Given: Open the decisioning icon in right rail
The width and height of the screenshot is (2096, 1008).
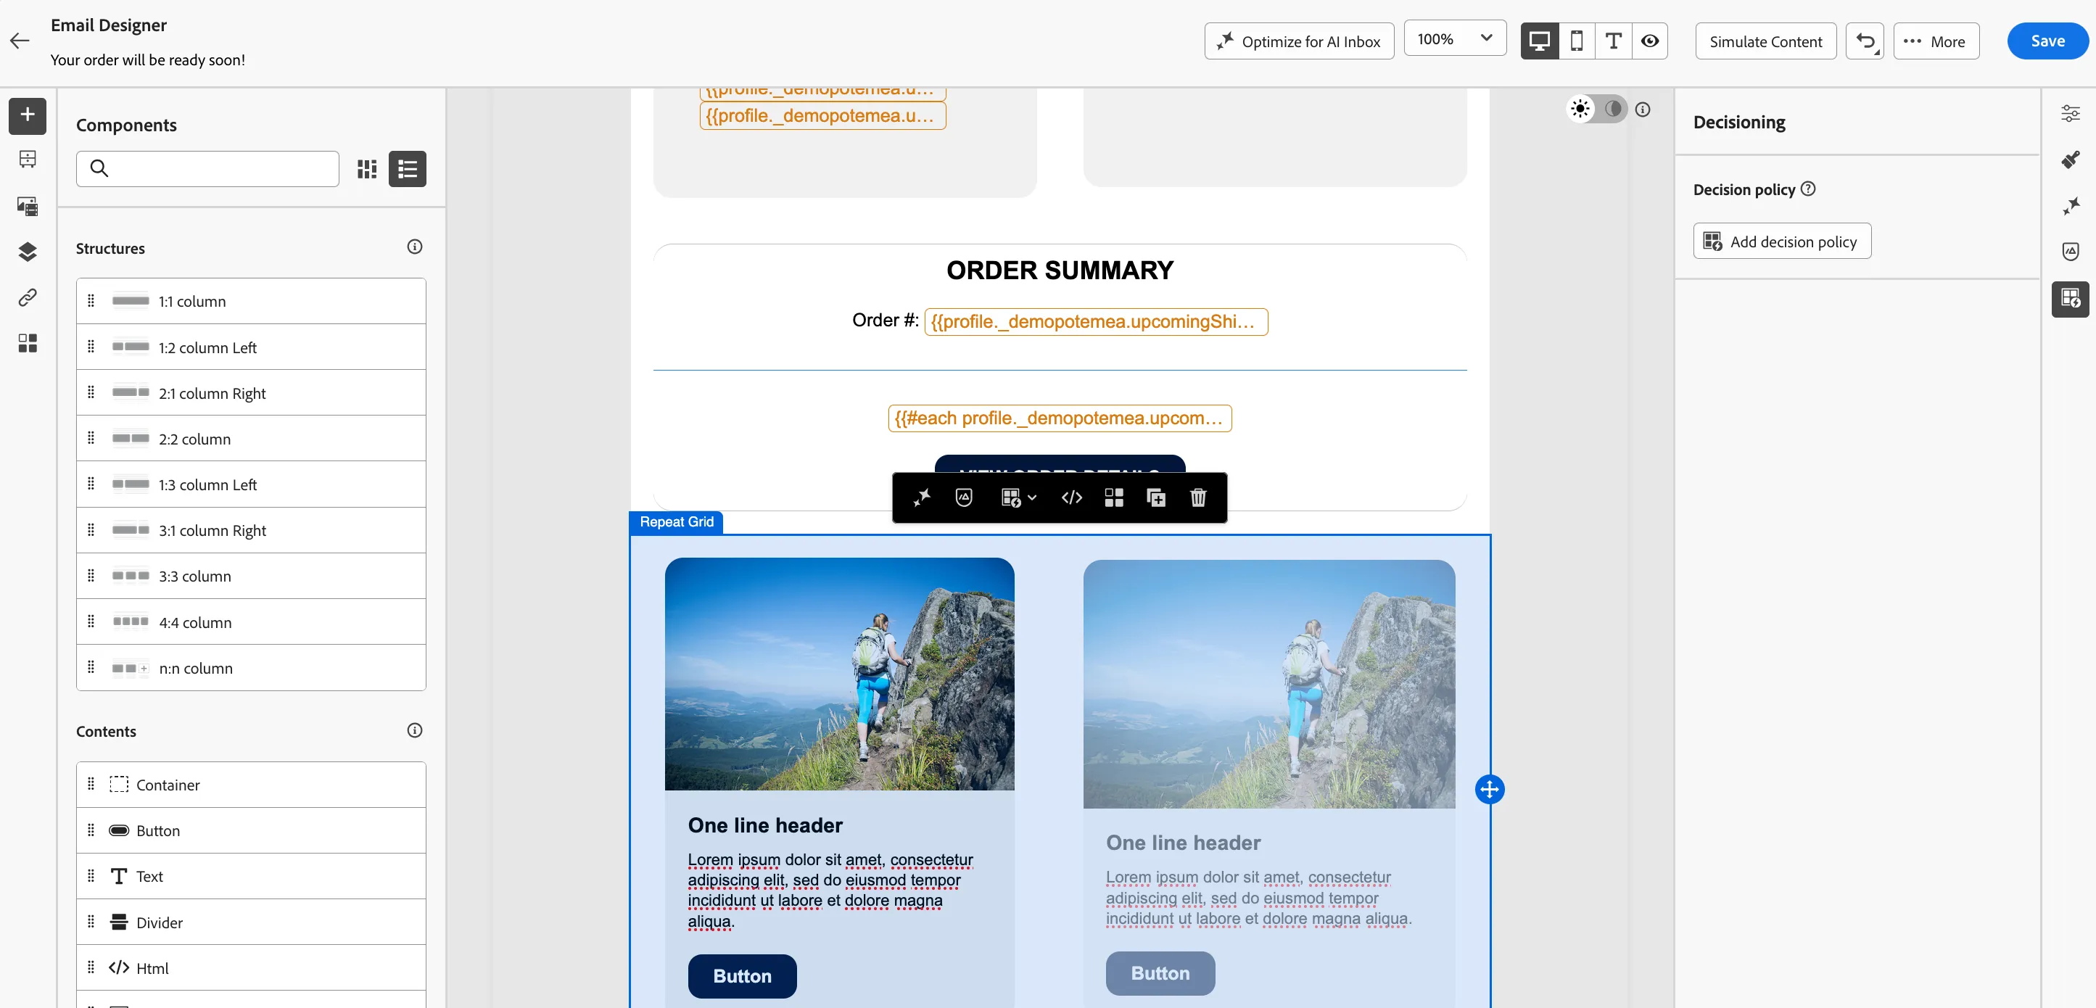Looking at the screenshot, I should click(2070, 299).
